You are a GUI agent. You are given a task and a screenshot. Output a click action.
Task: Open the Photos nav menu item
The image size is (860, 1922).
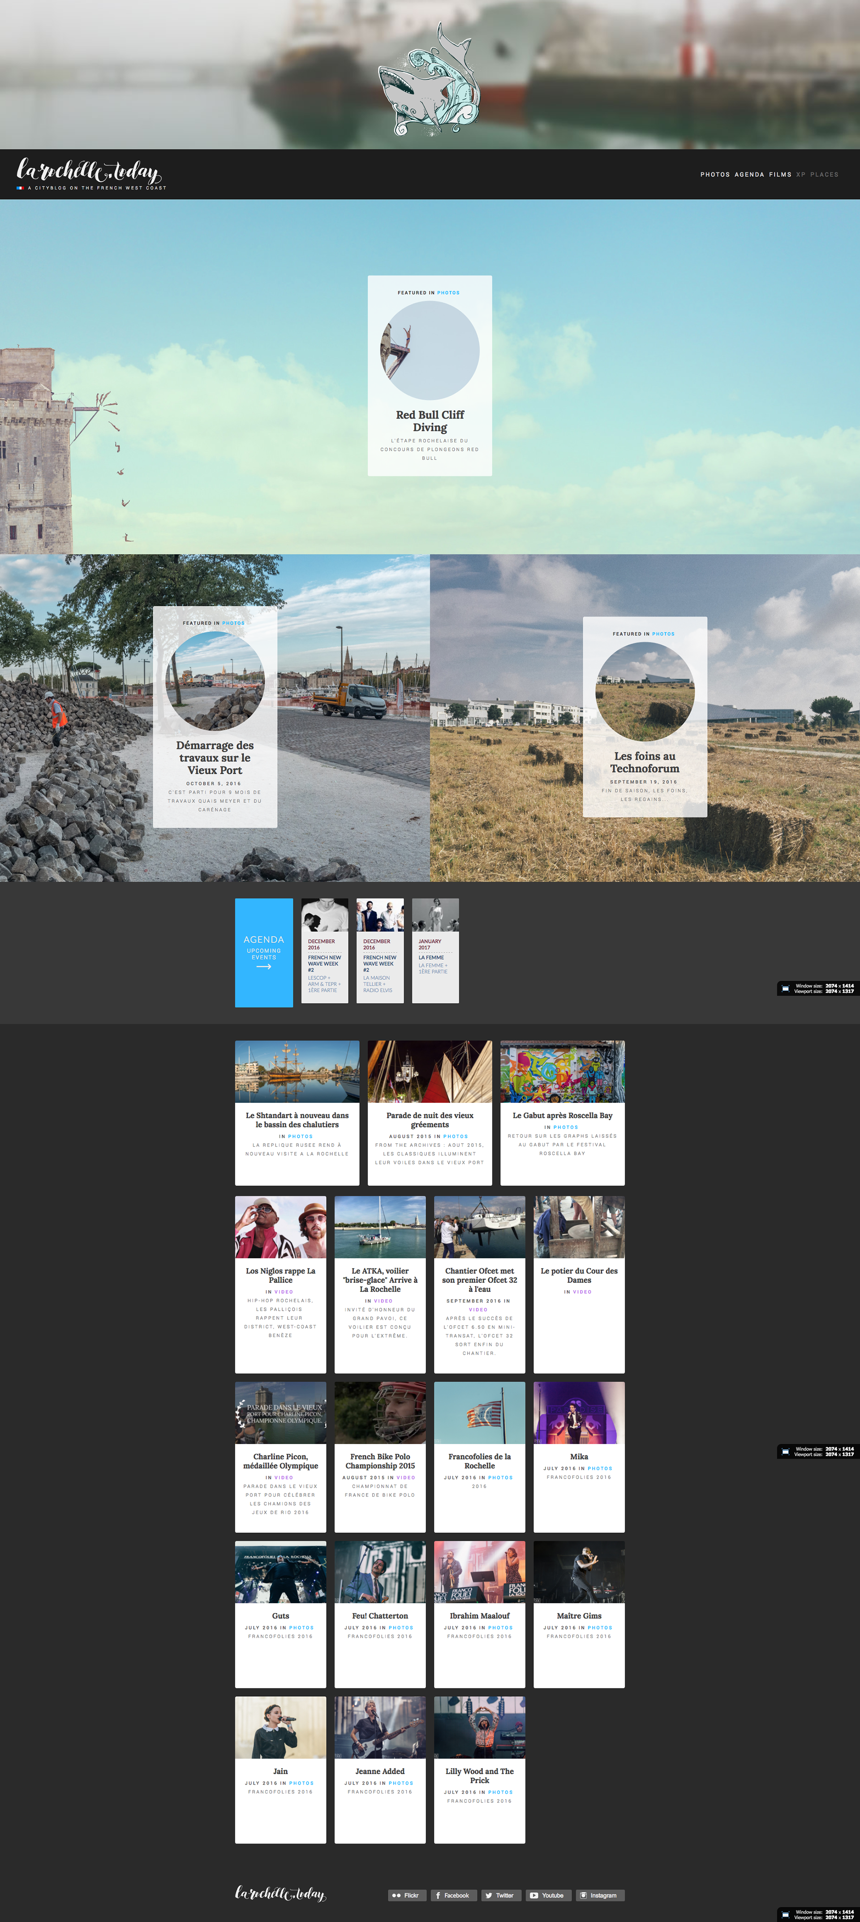point(714,175)
